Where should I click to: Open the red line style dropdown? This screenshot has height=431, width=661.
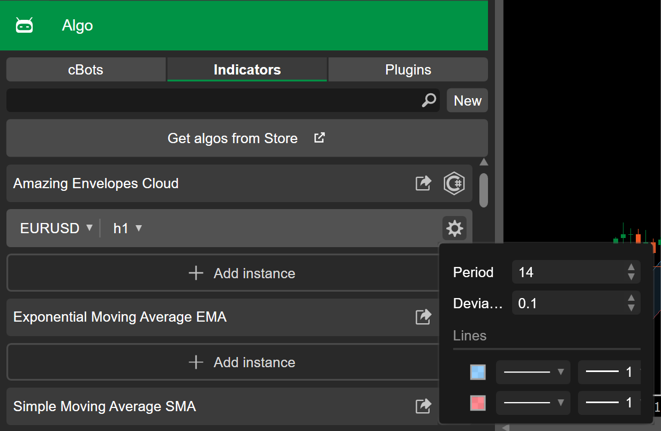click(x=532, y=403)
